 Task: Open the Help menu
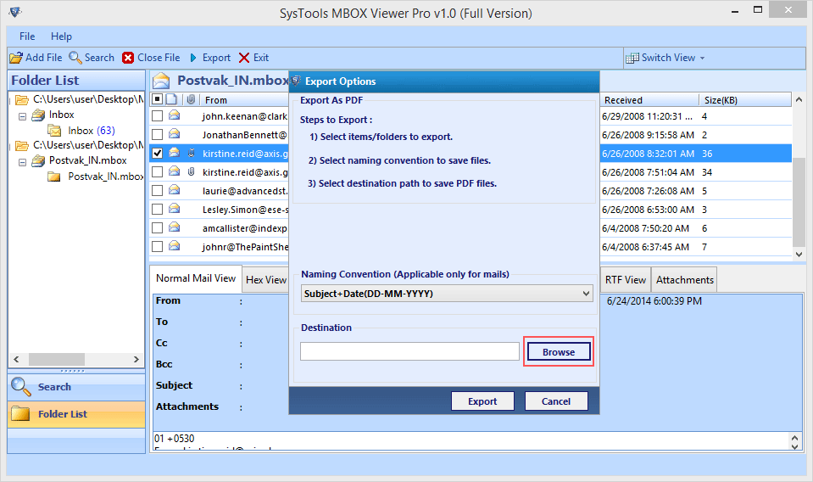61,36
